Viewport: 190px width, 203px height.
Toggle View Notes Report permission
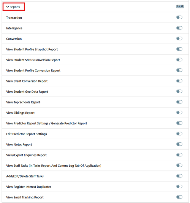point(179,144)
